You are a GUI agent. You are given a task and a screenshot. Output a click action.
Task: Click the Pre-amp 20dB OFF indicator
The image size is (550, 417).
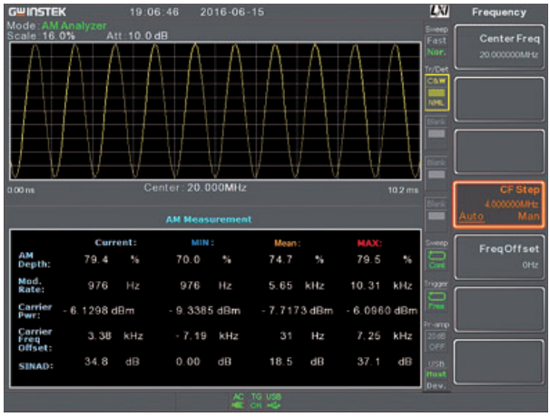point(437,342)
